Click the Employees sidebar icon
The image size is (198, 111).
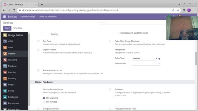point(5,97)
